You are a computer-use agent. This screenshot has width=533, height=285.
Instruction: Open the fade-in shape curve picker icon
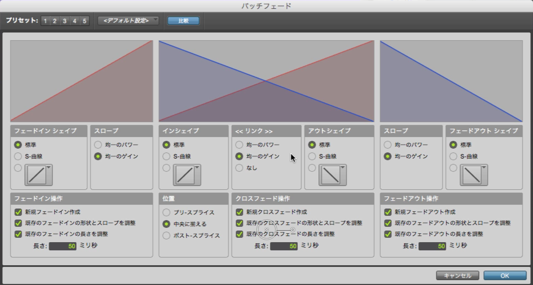(x=39, y=175)
